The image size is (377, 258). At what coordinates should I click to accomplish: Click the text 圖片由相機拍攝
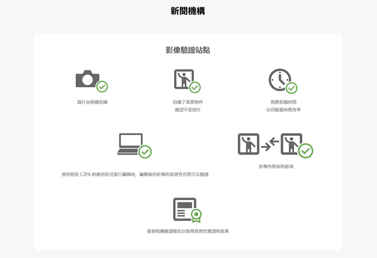click(x=92, y=102)
